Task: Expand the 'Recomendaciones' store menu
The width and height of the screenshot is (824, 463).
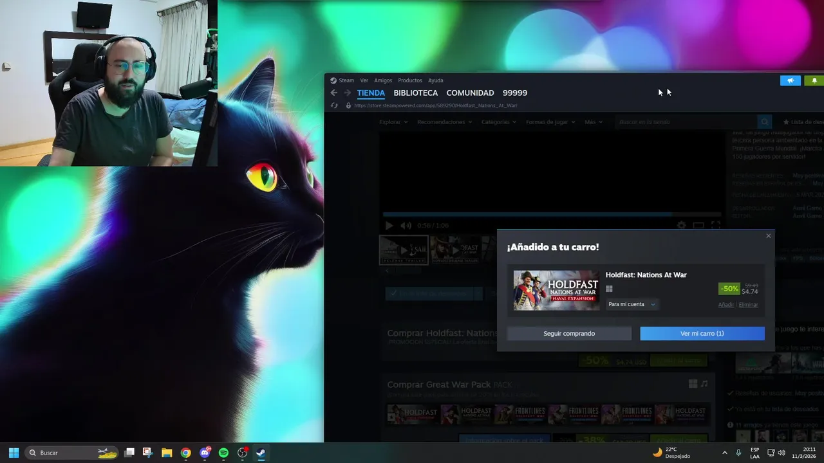Action: pyautogui.click(x=444, y=122)
